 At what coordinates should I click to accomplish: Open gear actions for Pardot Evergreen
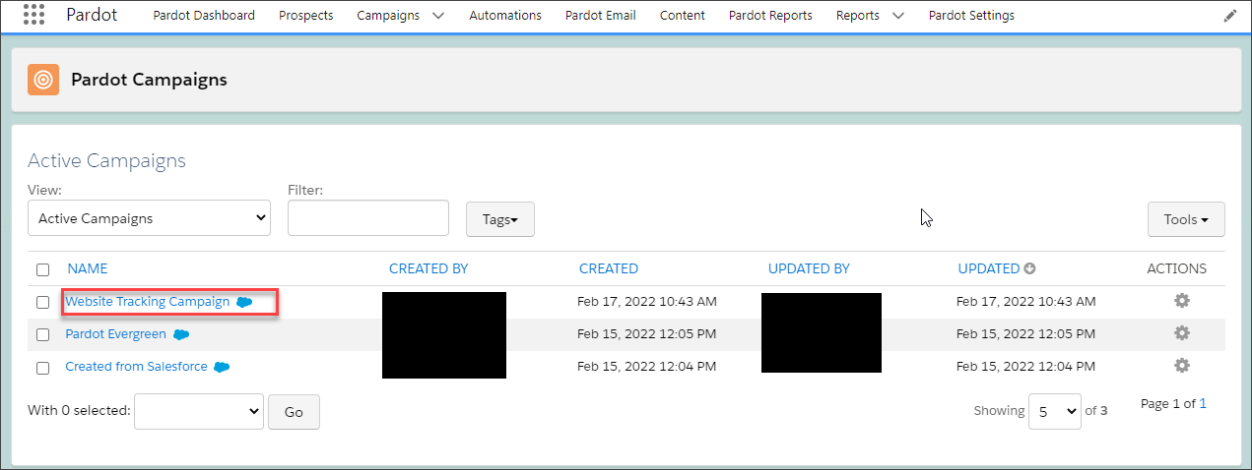(1182, 333)
